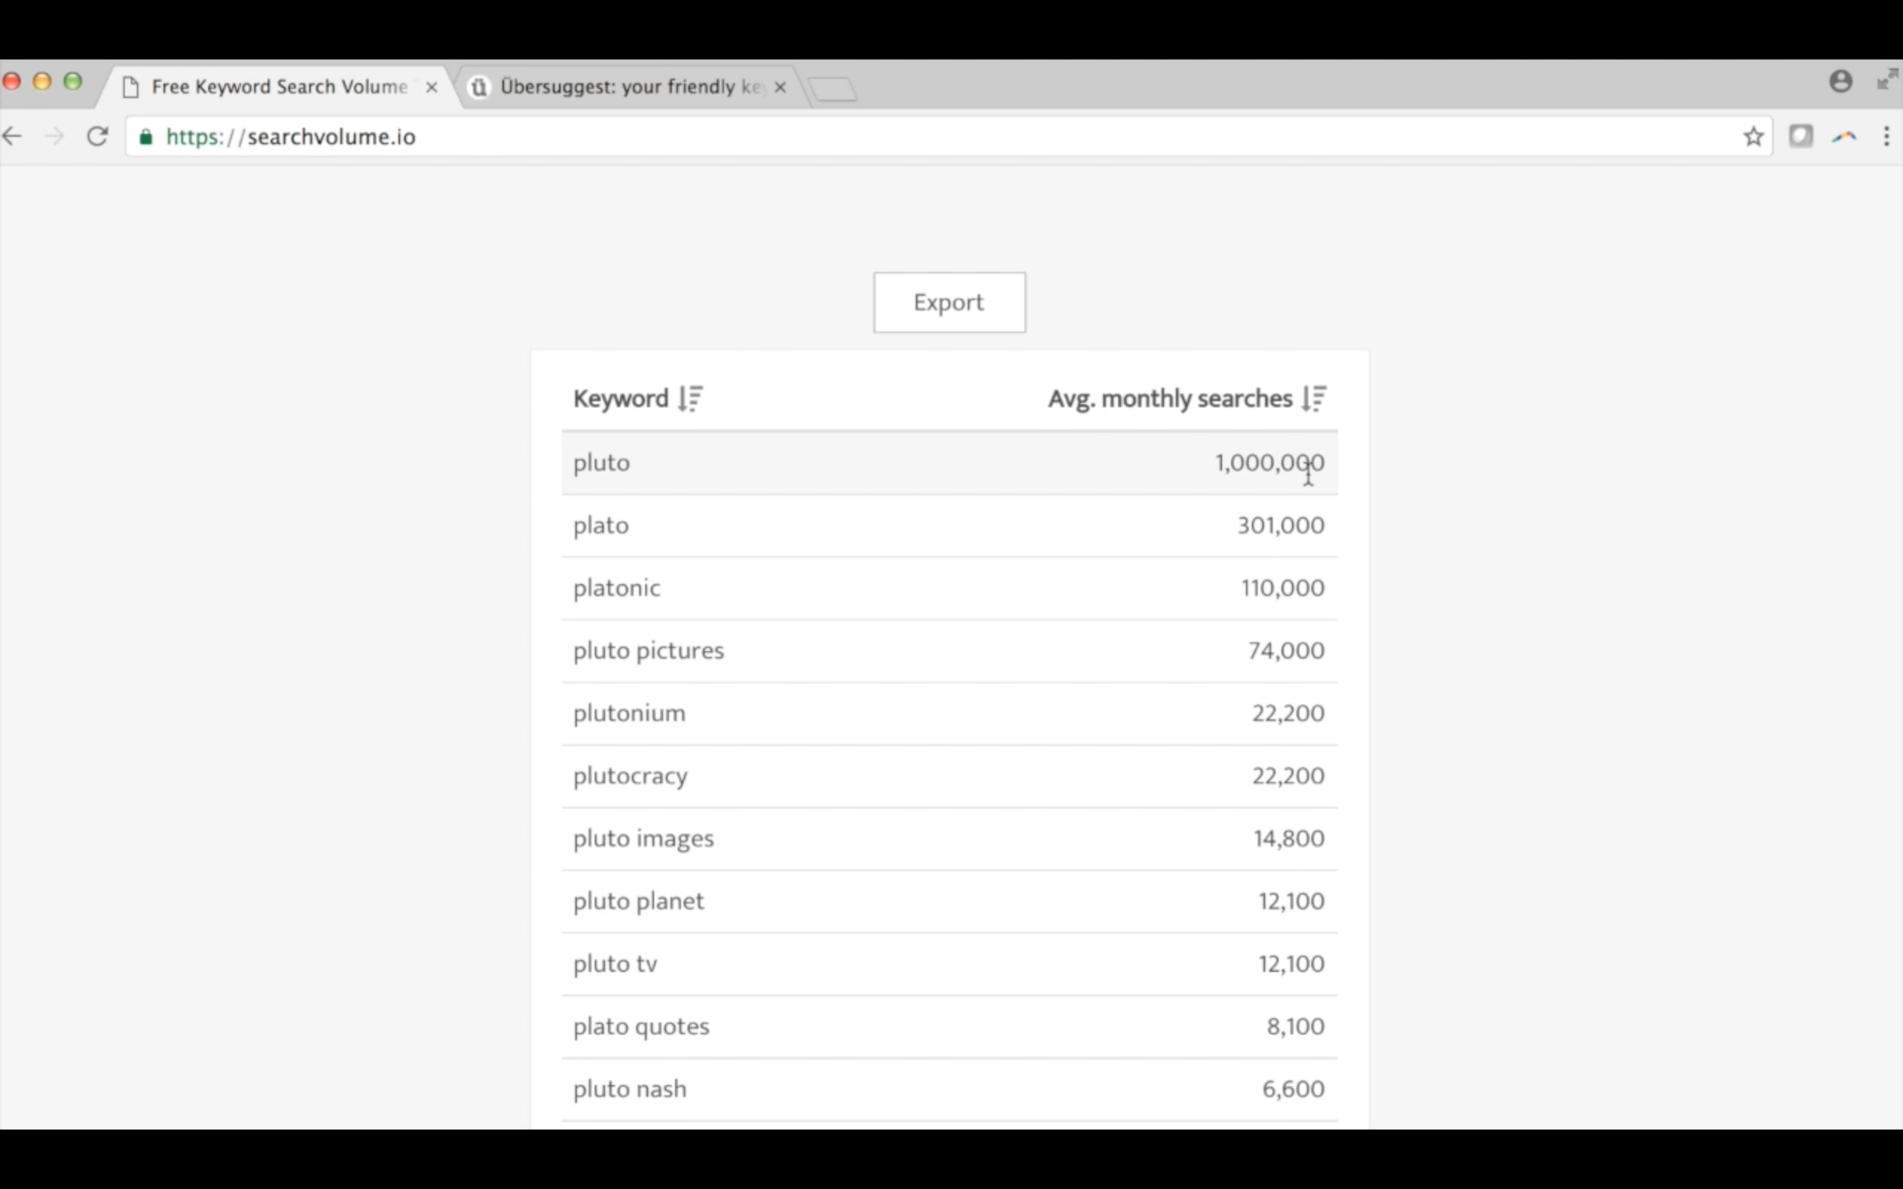This screenshot has height=1189, width=1903.
Task: Toggle sort order on Avg. monthly searches
Action: tap(1314, 398)
